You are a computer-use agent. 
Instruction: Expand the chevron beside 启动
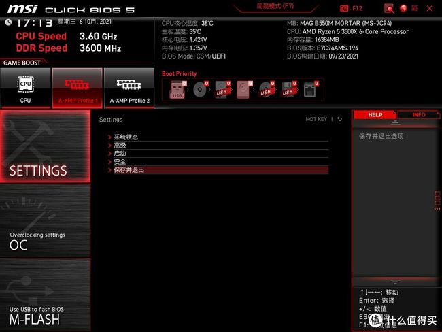click(109, 154)
